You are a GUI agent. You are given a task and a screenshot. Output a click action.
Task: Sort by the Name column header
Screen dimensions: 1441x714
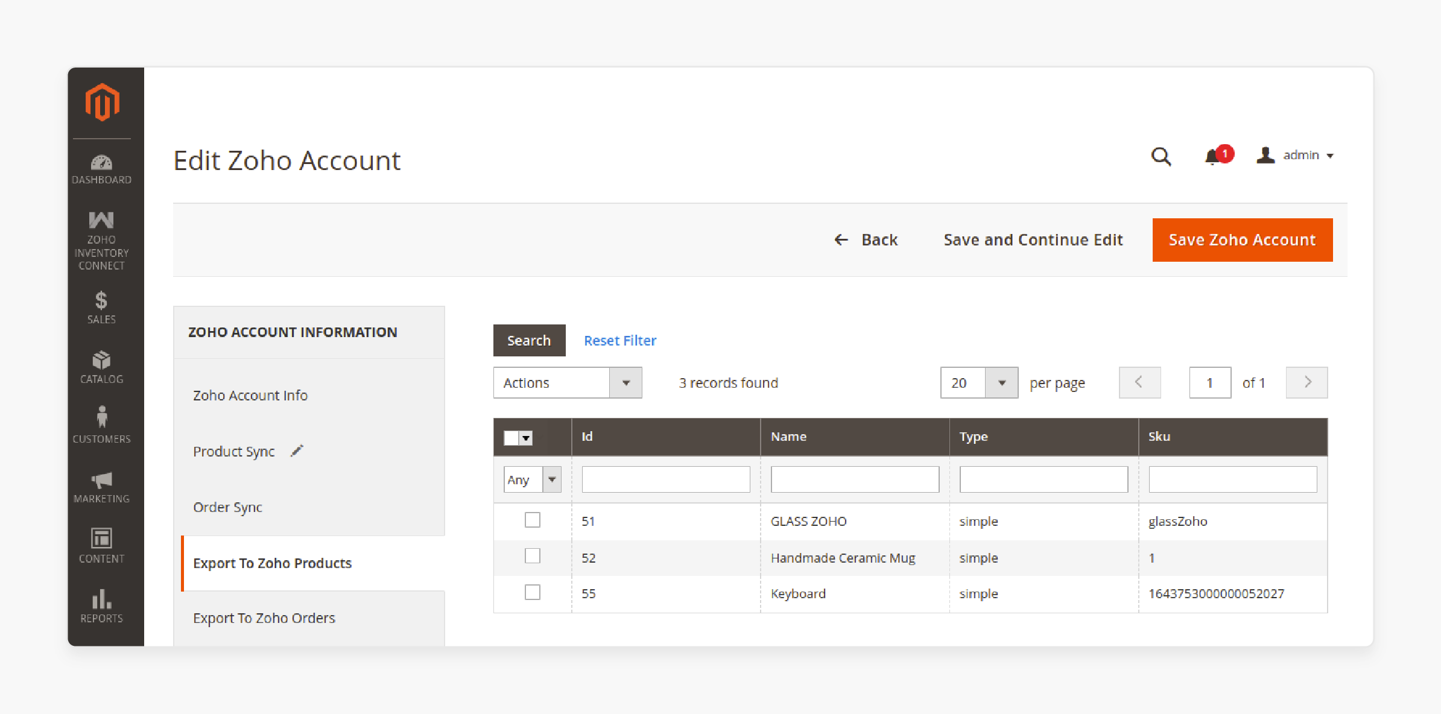(855, 437)
